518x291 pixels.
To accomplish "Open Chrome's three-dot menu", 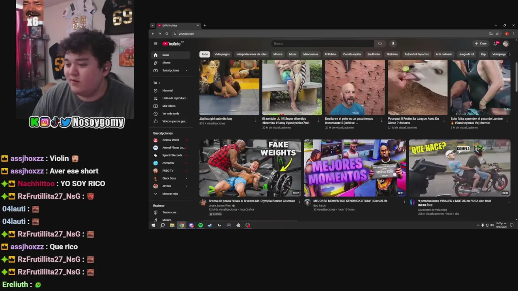I will coord(513,34).
